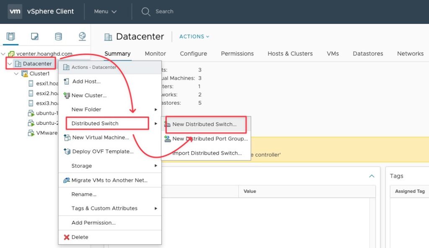Screen dimensions: 429x248
Task: Expand the New Folder submenu arrow
Action: 156,109
